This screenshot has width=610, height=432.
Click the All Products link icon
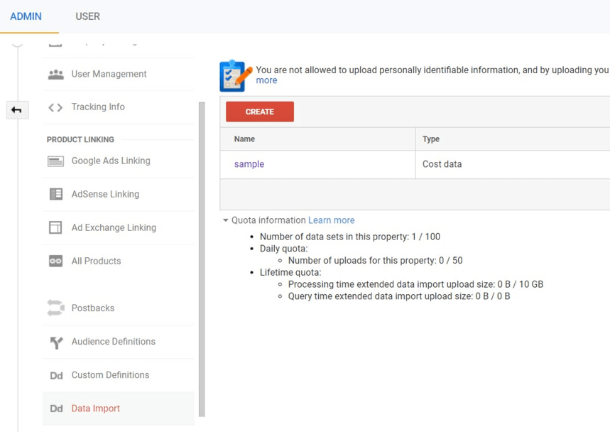pos(55,261)
